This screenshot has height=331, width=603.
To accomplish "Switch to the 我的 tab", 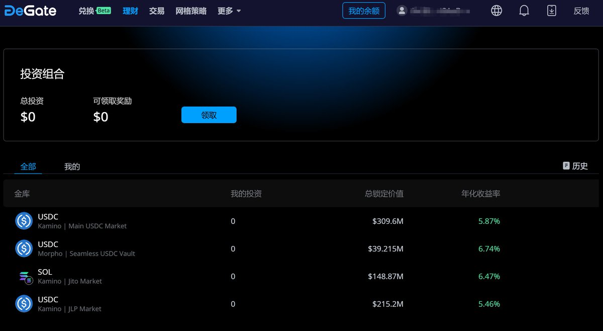I will (x=72, y=167).
